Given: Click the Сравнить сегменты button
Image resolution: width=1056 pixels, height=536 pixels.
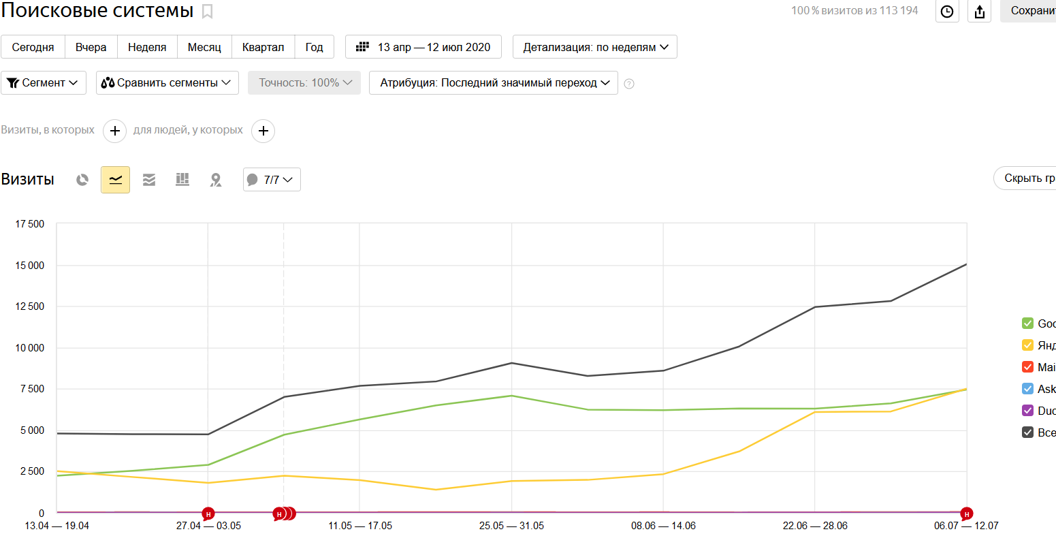Looking at the screenshot, I should click(167, 82).
